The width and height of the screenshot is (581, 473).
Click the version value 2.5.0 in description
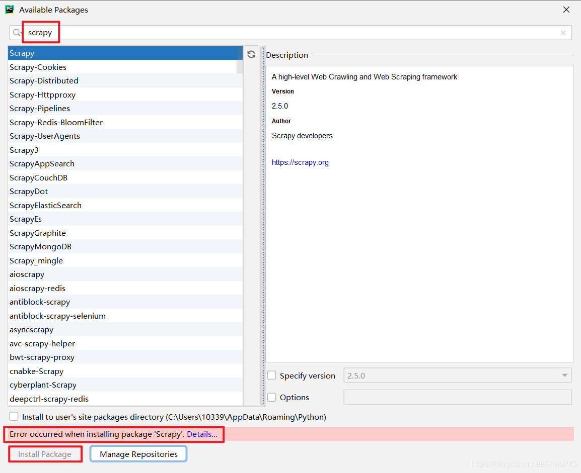tap(280, 106)
